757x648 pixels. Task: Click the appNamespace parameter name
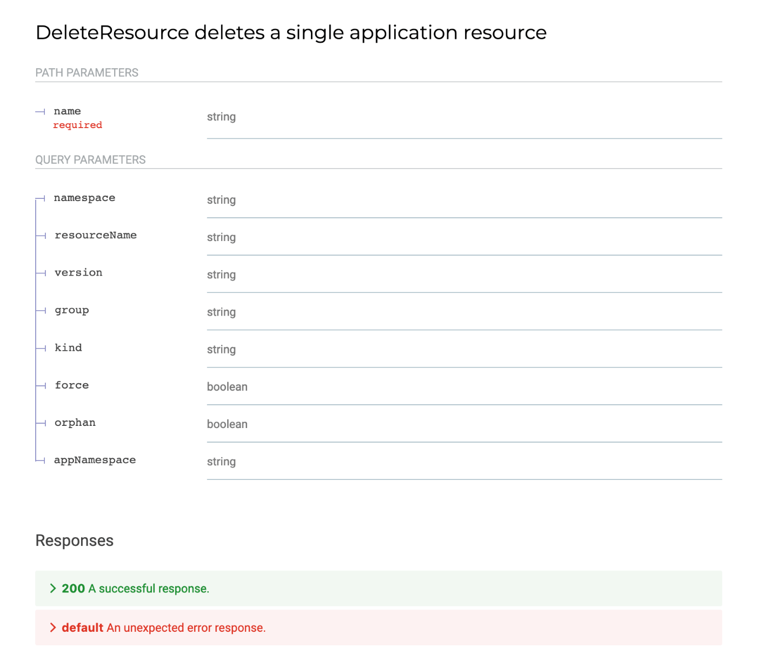(x=95, y=460)
